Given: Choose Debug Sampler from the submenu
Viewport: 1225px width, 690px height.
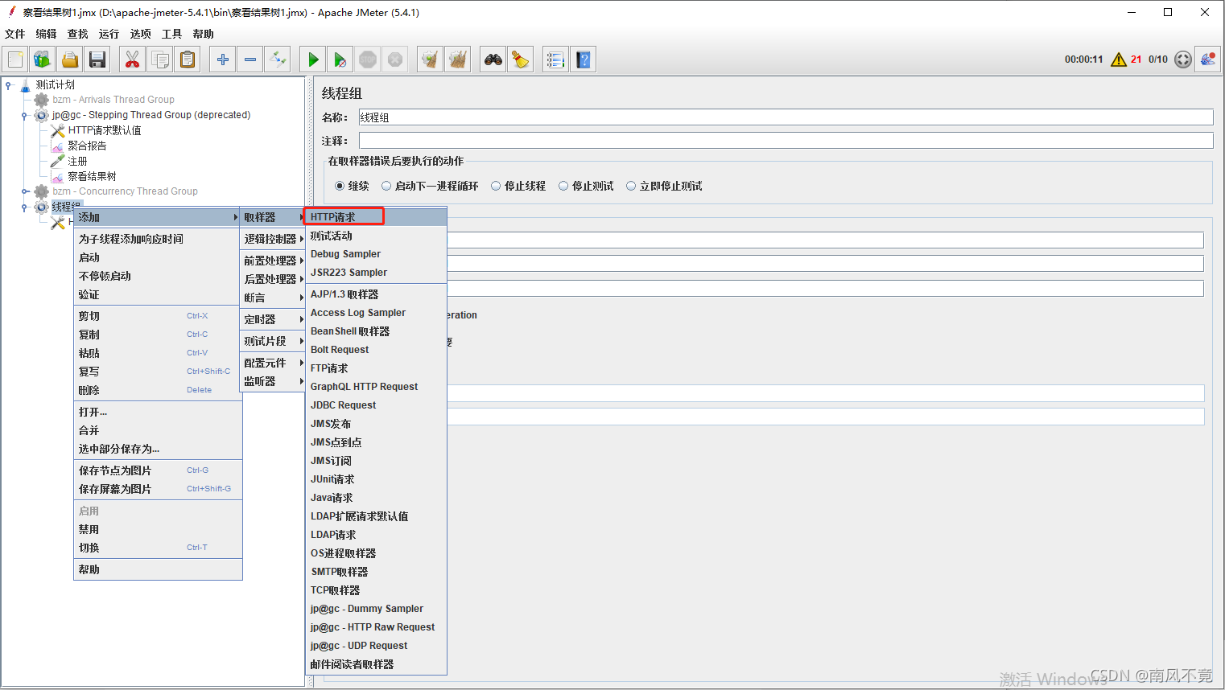Looking at the screenshot, I should click(x=376, y=254).
